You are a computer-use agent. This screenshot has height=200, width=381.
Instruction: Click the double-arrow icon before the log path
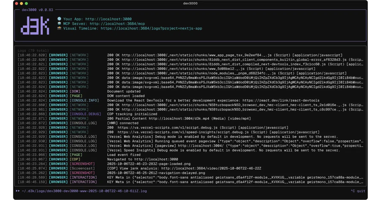coord(18,191)
